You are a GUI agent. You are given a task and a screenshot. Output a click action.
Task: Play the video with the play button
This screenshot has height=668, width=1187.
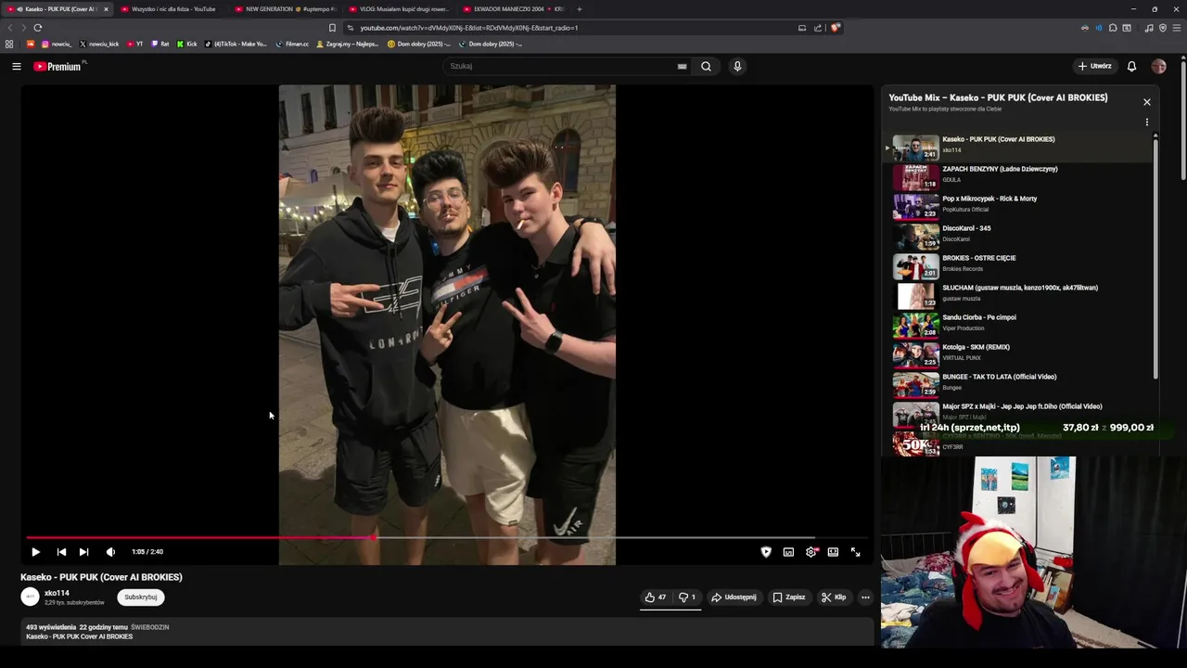(35, 552)
